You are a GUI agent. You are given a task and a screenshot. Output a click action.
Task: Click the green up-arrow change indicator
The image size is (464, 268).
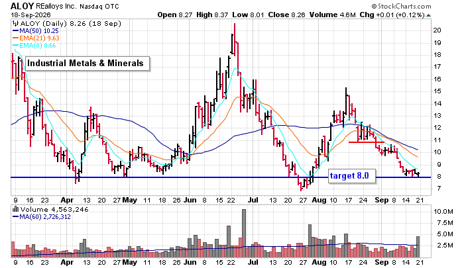click(x=428, y=15)
